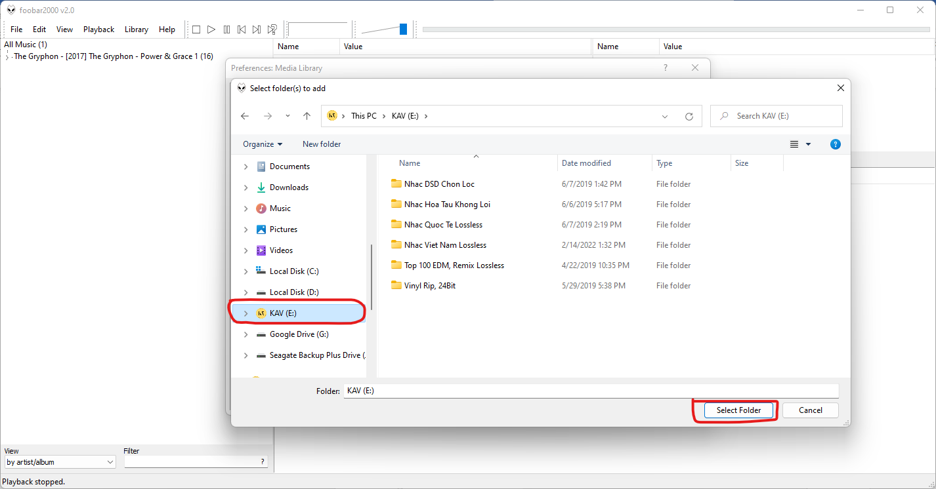Open the Edit menu
936x489 pixels.
pyautogui.click(x=39, y=29)
